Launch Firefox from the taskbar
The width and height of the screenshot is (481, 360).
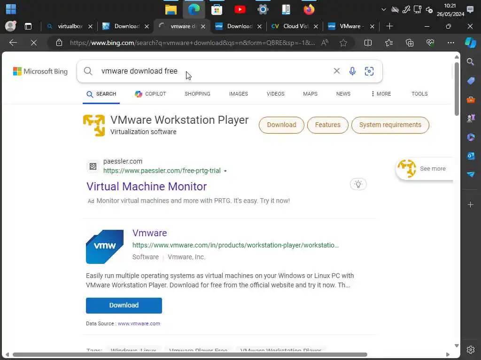click(309, 9)
